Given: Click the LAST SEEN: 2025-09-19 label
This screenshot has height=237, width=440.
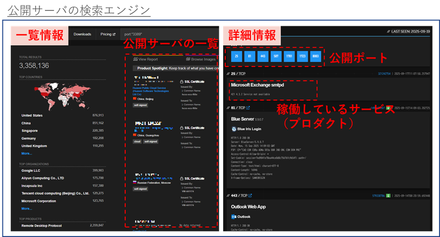Looking at the screenshot, I should tap(408, 32).
